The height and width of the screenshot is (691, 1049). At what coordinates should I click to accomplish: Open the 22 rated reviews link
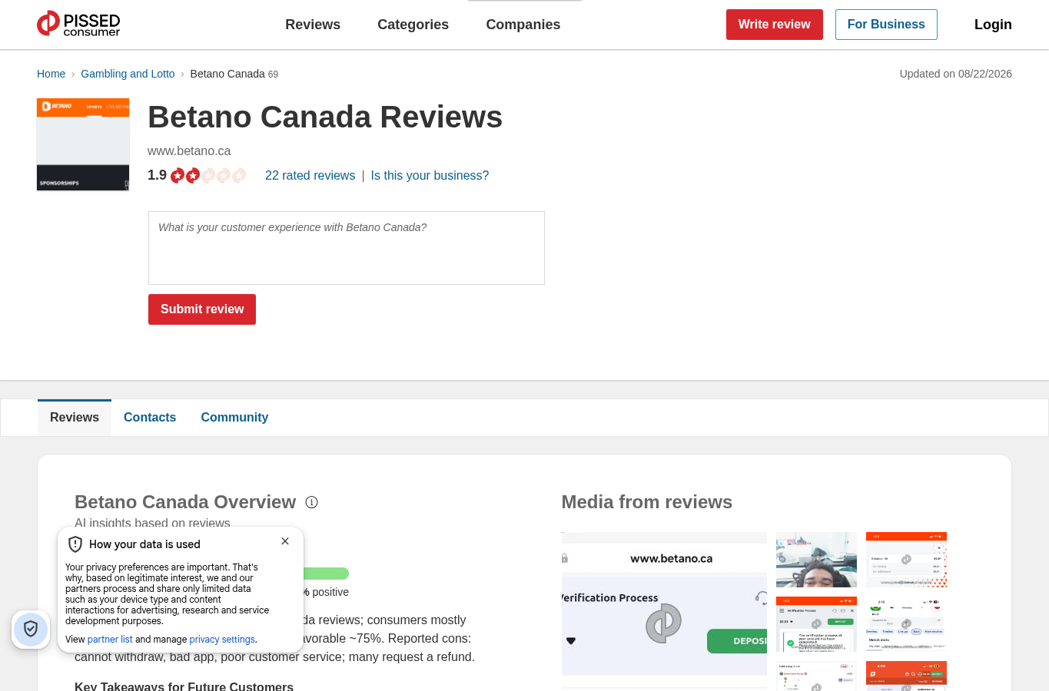(310, 176)
